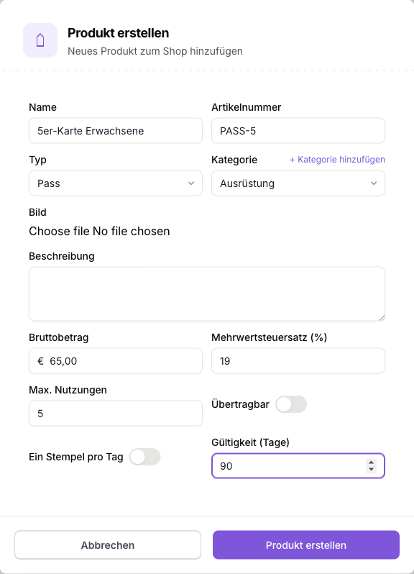Click the + Kategorie hinzufügen link

click(337, 160)
